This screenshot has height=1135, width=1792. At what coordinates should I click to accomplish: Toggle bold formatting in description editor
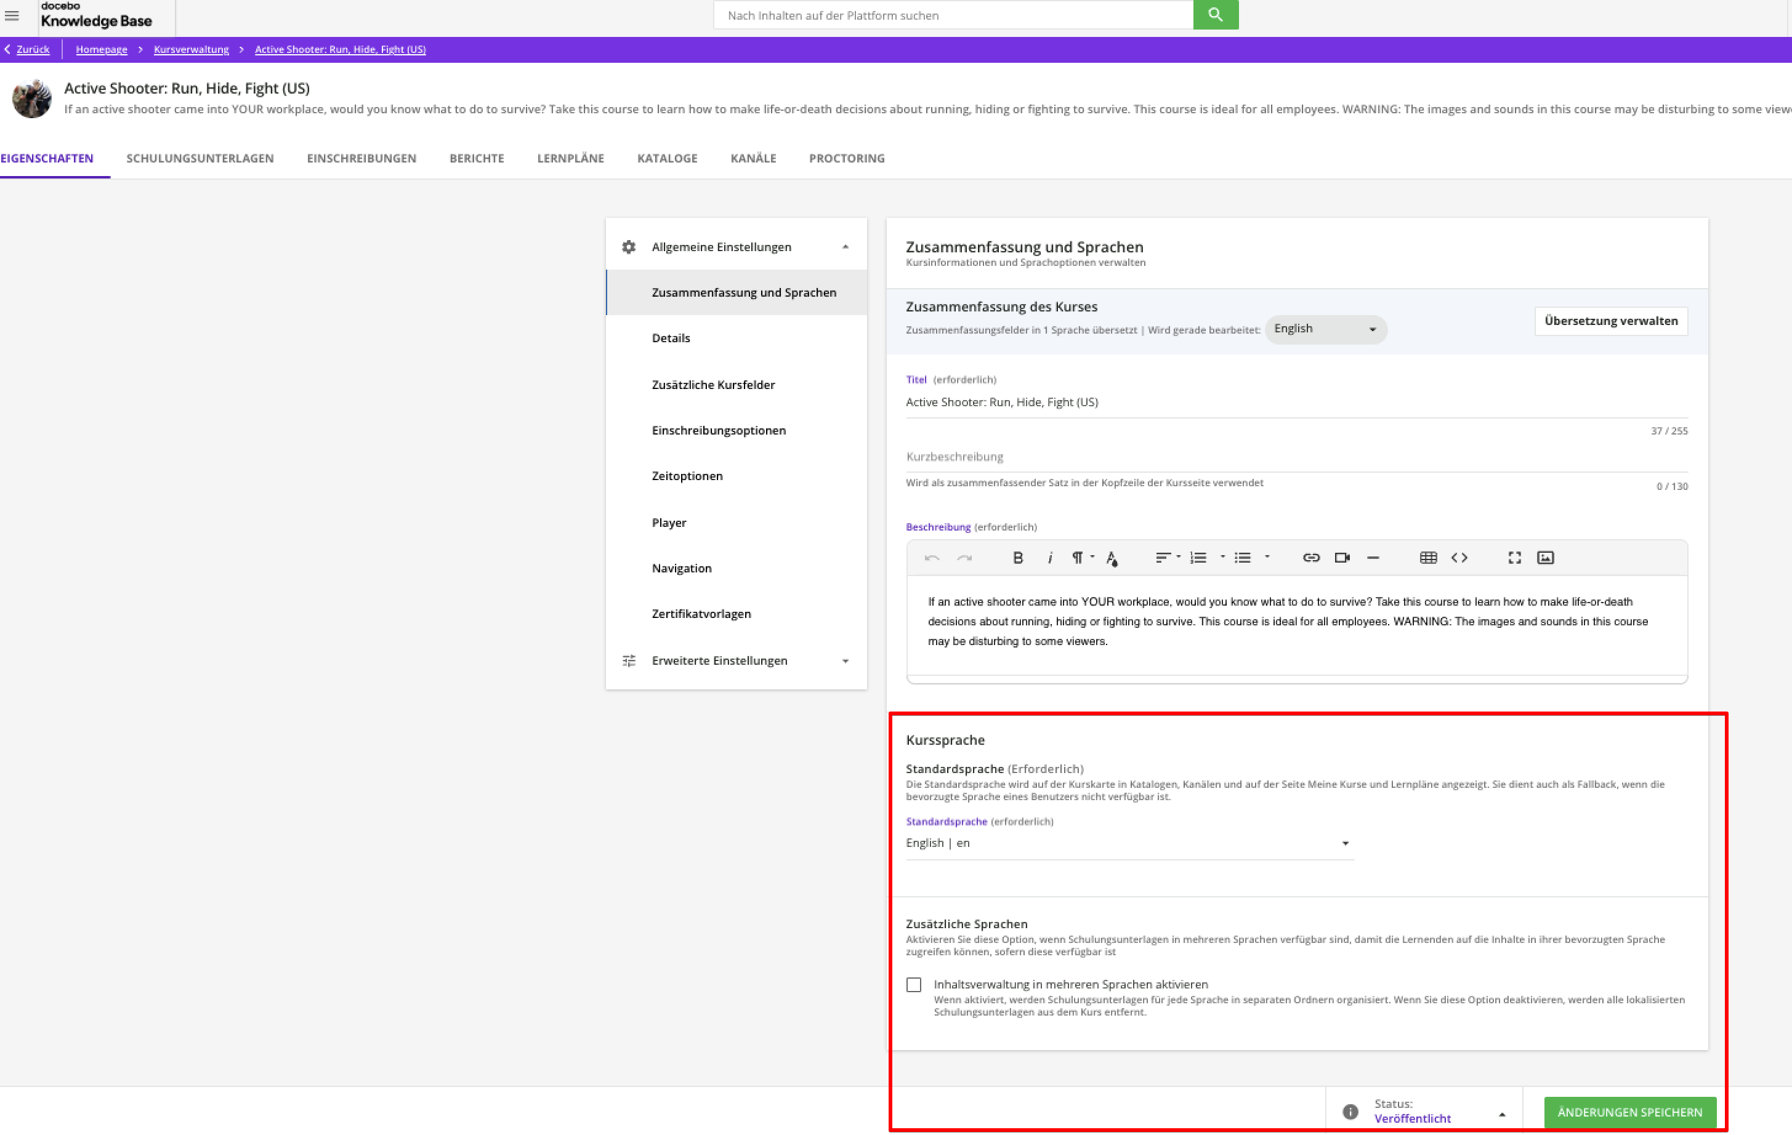coord(1018,558)
